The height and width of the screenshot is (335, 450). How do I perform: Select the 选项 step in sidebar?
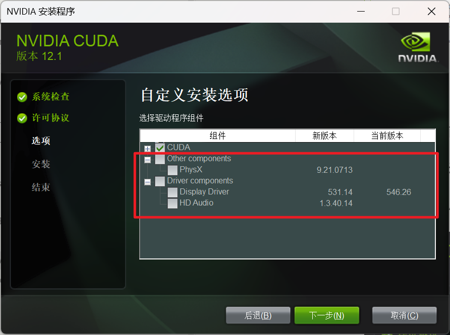point(41,141)
